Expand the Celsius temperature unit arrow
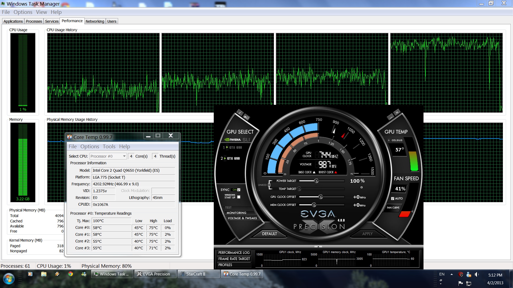 [389, 140]
